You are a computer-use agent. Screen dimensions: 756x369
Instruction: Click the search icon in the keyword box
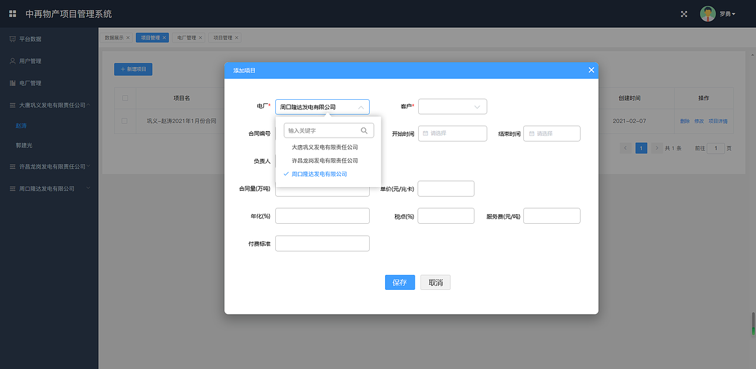coord(364,130)
